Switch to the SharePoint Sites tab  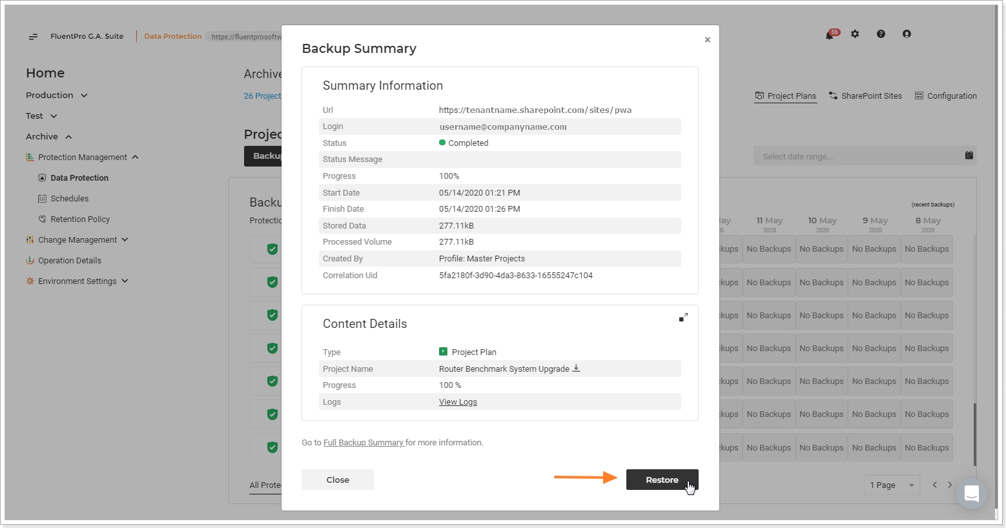865,96
